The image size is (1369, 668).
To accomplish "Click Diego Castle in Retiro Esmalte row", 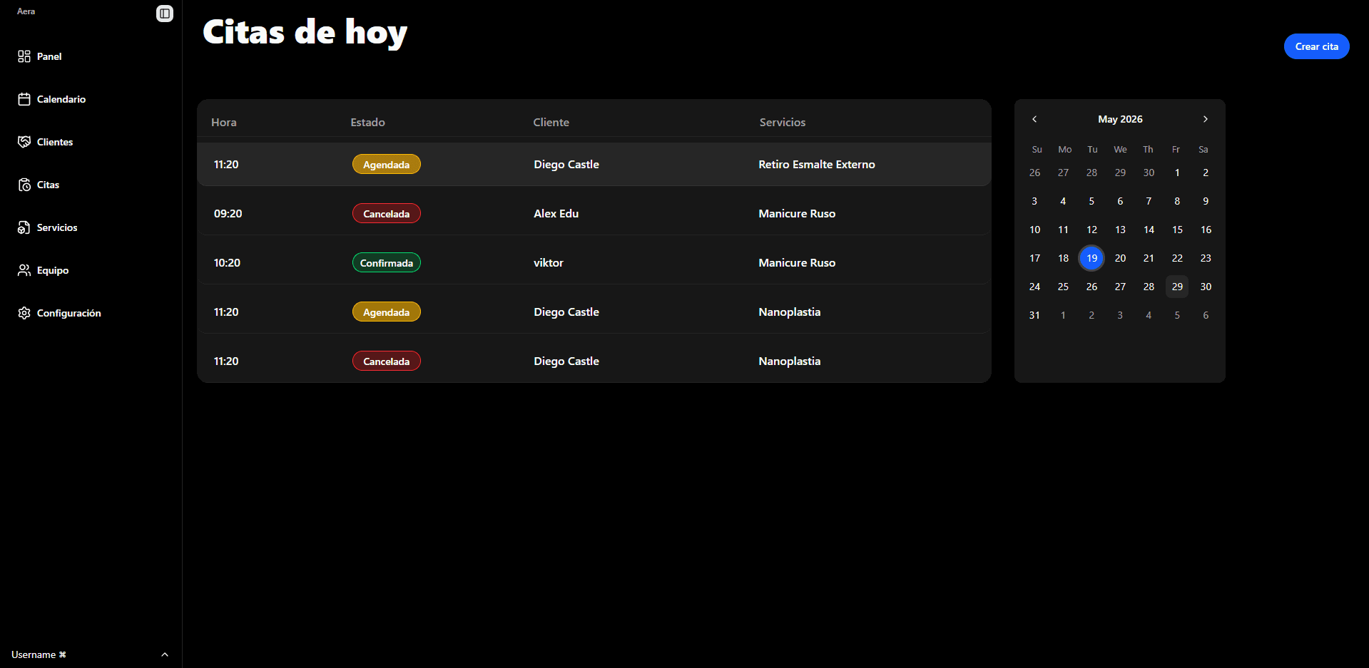I will pos(566,165).
